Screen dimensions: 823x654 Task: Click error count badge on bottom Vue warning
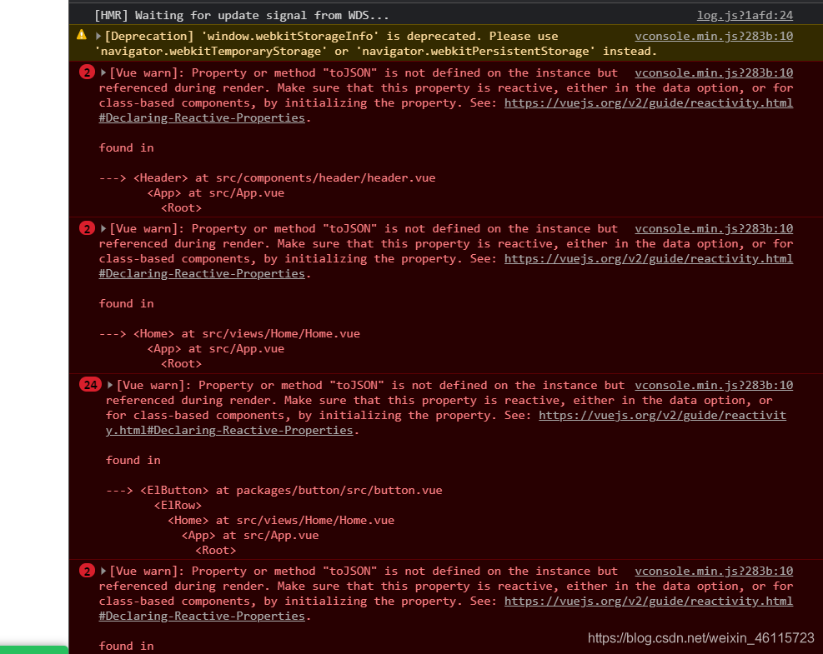87,571
